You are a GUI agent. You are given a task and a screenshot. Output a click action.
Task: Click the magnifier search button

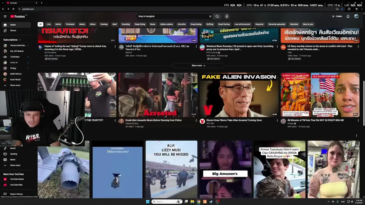(217, 16)
